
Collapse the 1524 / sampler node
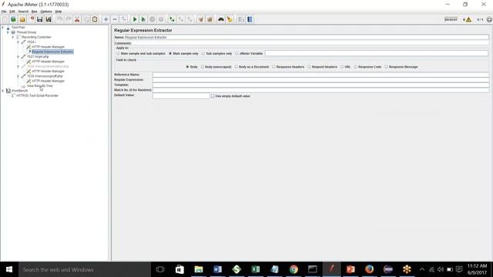[18, 42]
